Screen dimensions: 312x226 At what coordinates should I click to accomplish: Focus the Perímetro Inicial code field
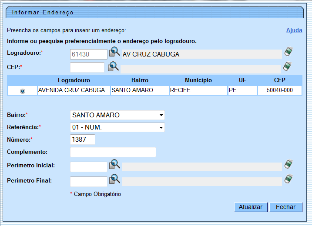(x=88, y=166)
